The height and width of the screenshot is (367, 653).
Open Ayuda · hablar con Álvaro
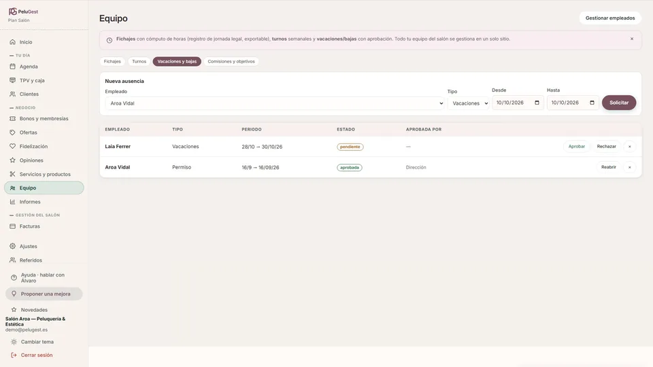click(44, 277)
